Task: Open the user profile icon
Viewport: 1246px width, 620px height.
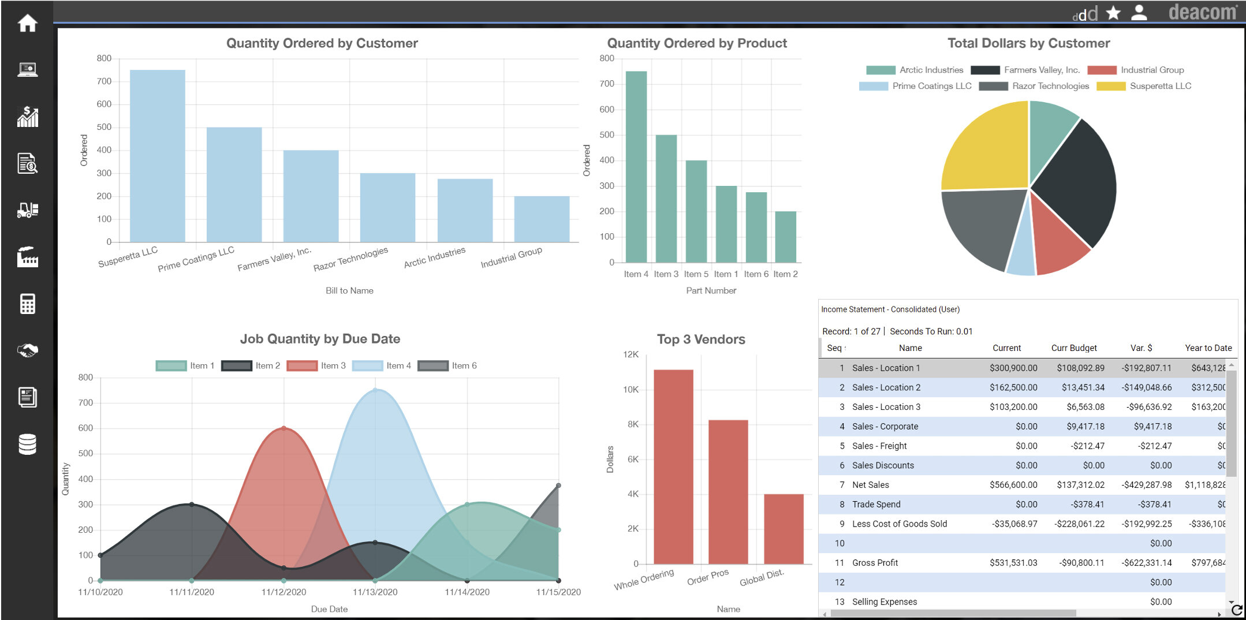Action: click(1139, 13)
